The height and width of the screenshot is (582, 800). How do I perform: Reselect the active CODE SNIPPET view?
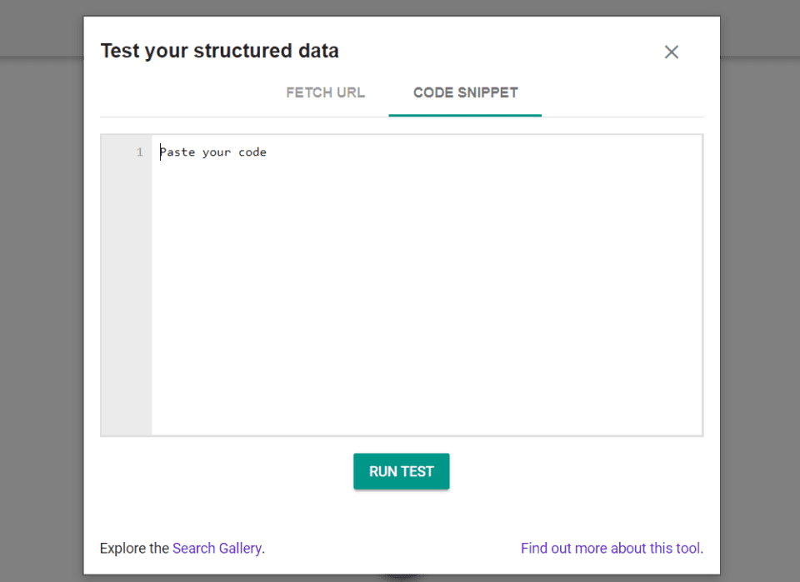465,92
